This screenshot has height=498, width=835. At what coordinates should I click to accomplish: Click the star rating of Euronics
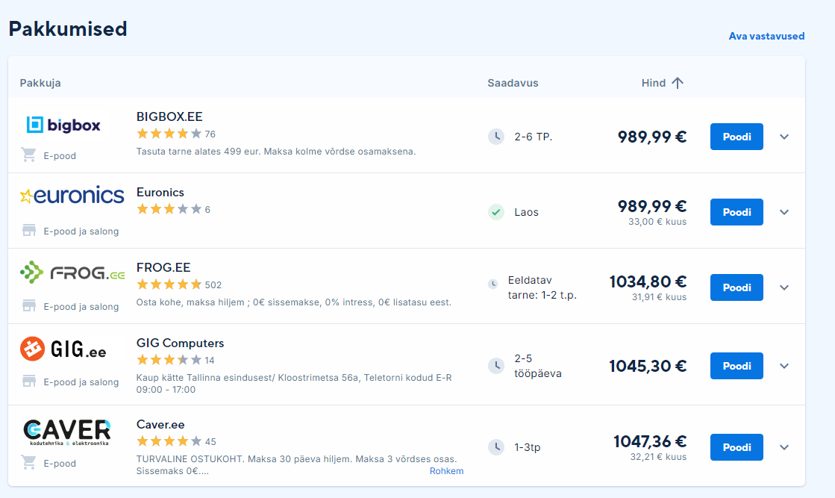point(169,209)
